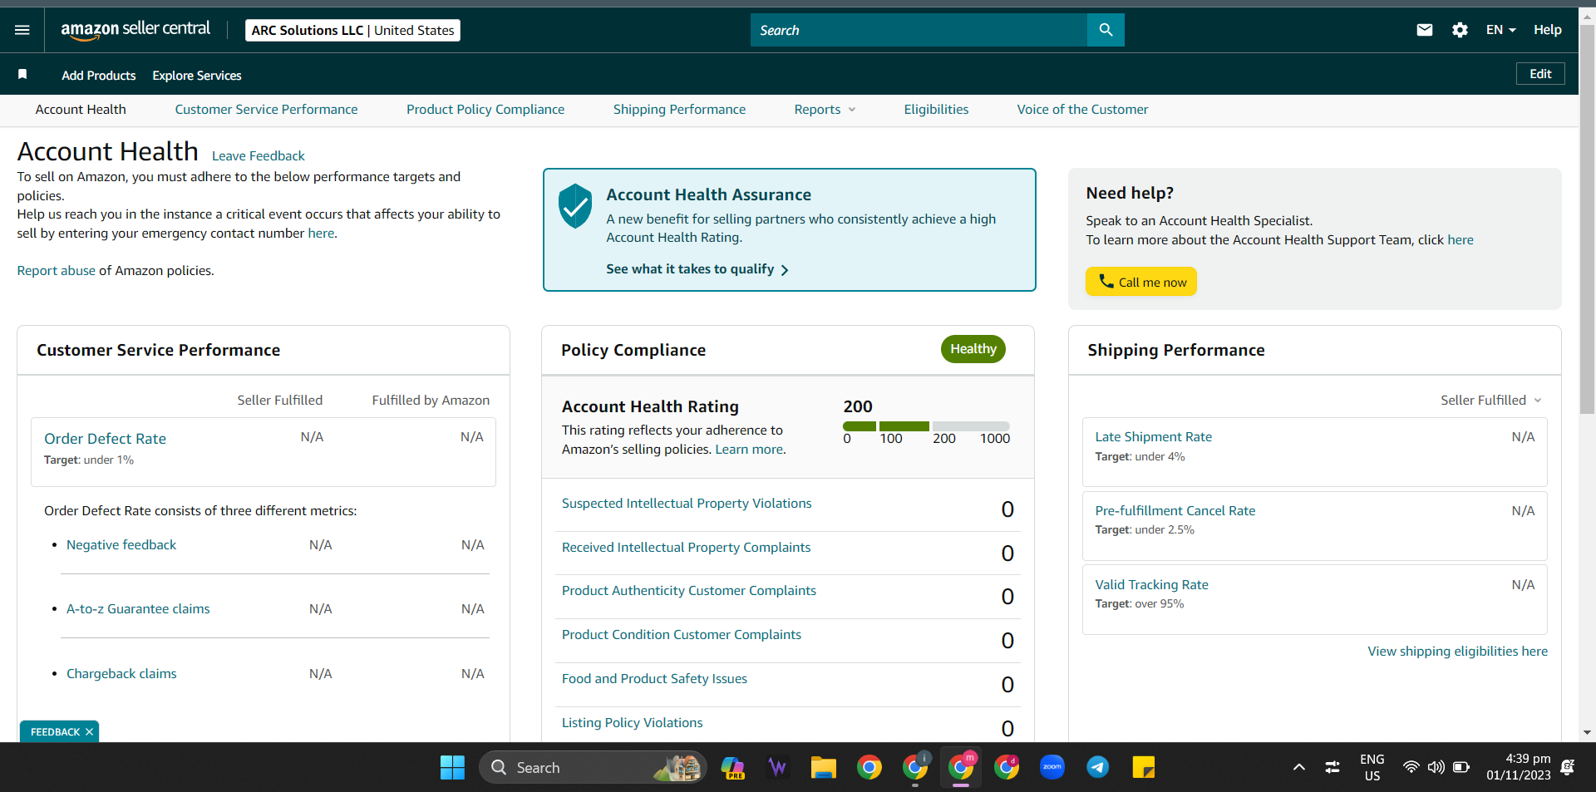The height and width of the screenshot is (792, 1596).
Task: Open Product Policy Compliance tab
Action: click(x=485, y=110)
